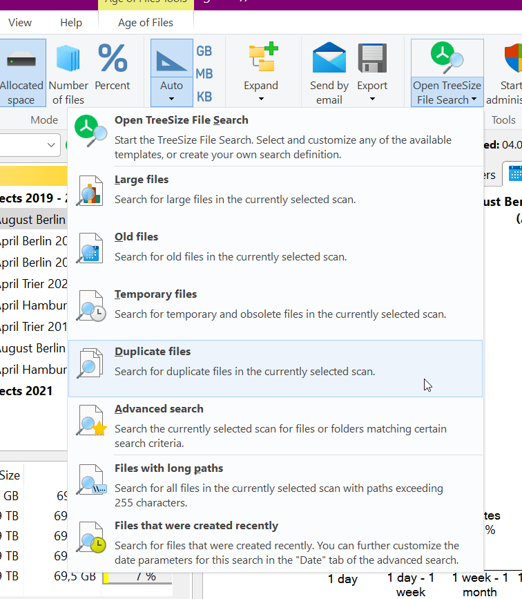The height and width of the screenshot is (599, 522).
Task: Open the Help ribbon tab
Action: click(71, 23)
